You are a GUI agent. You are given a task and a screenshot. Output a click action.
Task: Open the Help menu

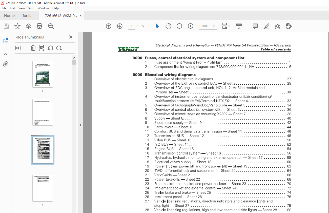click(55, 8)
